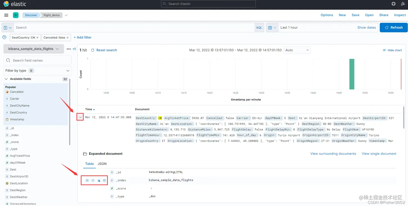
Task: Open index pattern options three-dot icon
Action: click(69, 49)
